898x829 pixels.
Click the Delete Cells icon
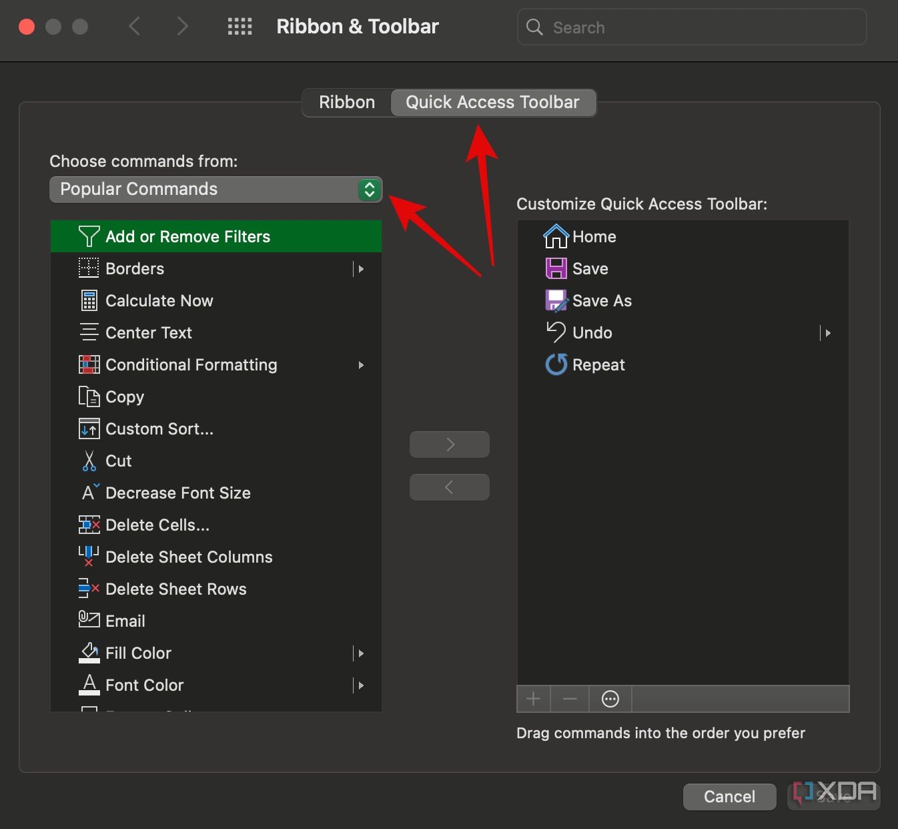(x=89, y=525)
